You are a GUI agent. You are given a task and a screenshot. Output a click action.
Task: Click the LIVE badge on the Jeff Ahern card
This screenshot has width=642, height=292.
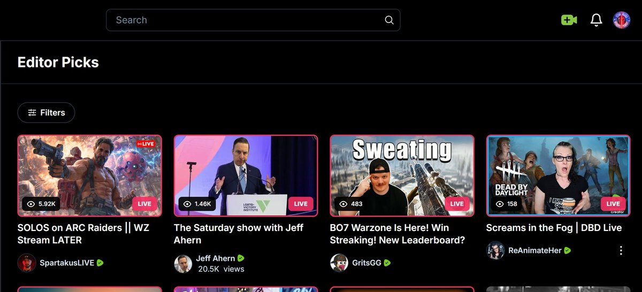[x=301, y=204]
